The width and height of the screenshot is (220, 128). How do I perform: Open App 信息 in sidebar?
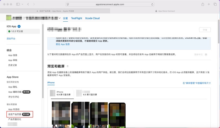tap(13, 55)
